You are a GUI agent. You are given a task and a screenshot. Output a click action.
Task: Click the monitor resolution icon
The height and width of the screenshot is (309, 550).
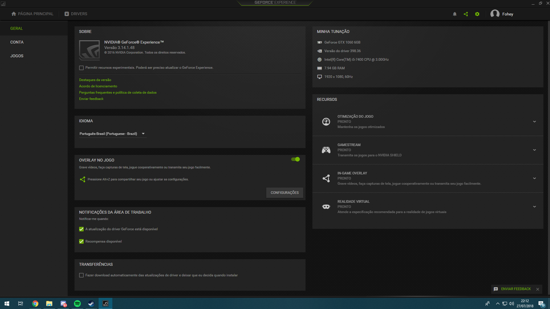[320, 77]
